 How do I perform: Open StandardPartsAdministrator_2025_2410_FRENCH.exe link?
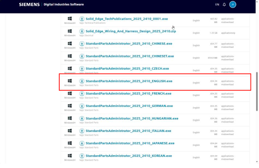[x=128, y=93]
